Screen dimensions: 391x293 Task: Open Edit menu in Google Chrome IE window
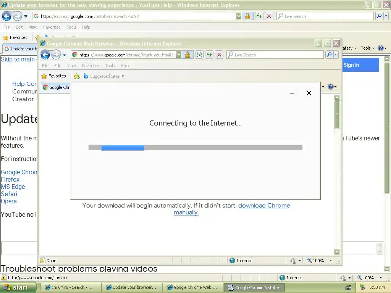pos(58,66)
